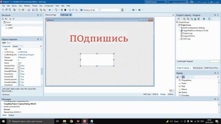The image size is (221, 124).
Task: Open Chrome from Windows taskbar
Action: [x=71, y=121]
